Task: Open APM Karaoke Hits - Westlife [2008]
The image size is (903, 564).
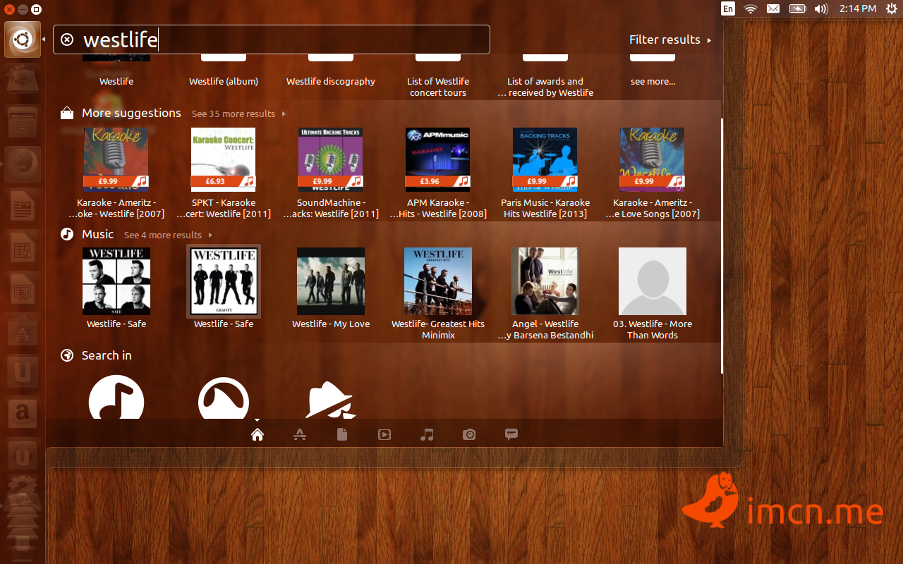Action: [438, 173]
